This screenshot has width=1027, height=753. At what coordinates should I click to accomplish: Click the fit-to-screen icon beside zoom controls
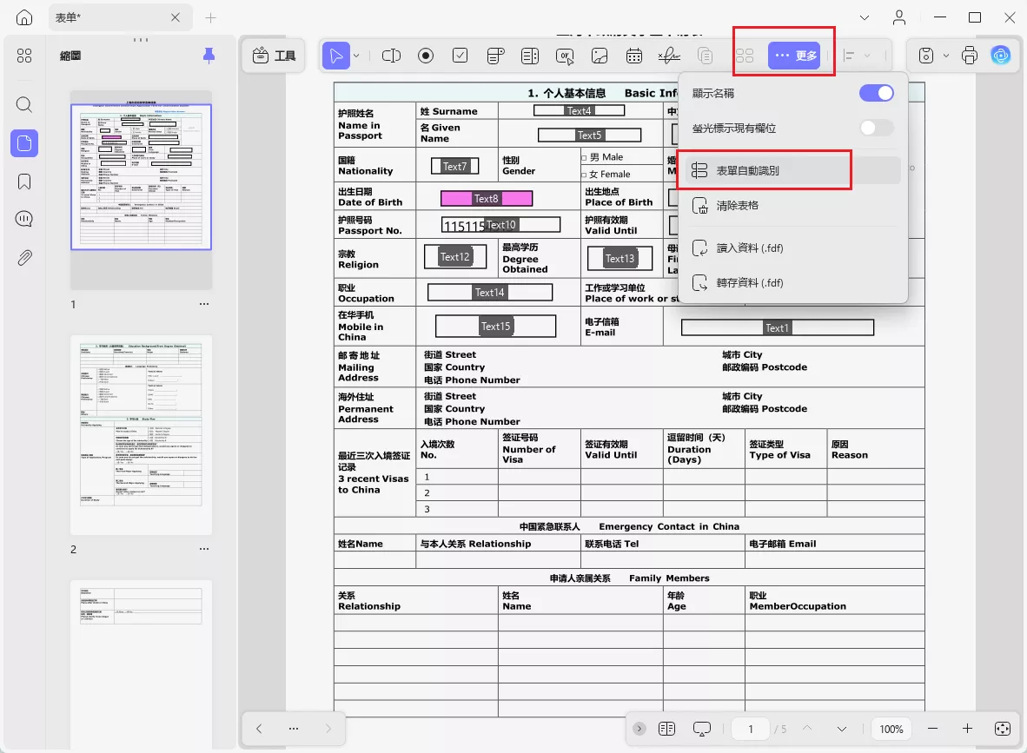tap(1002, 729)
